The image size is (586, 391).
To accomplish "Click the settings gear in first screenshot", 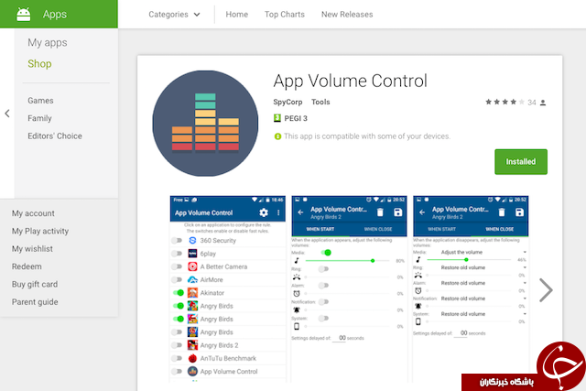I will [x=264, y=212].
